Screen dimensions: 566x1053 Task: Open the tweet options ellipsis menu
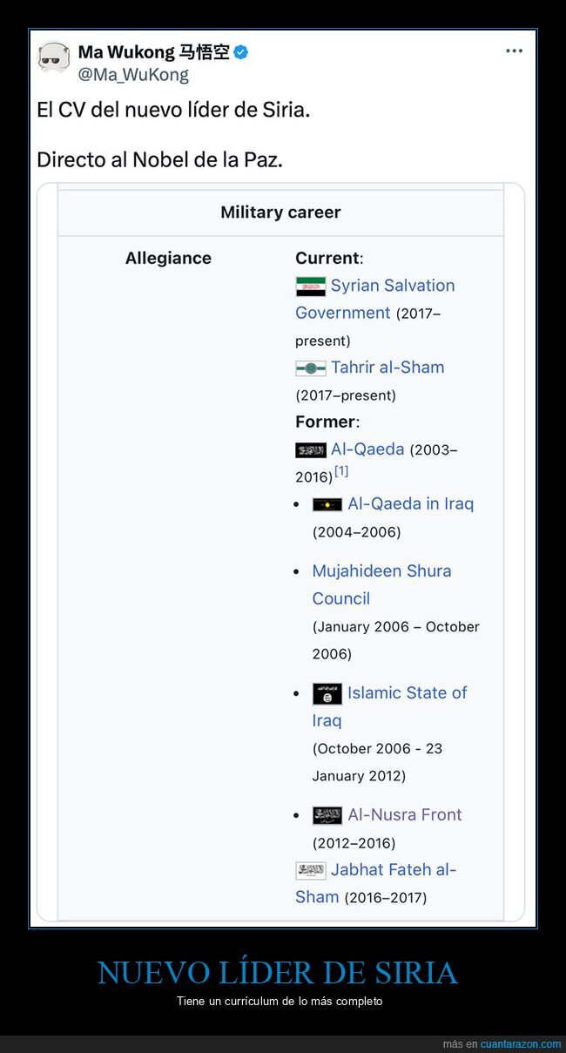click(x=513, y=51)
